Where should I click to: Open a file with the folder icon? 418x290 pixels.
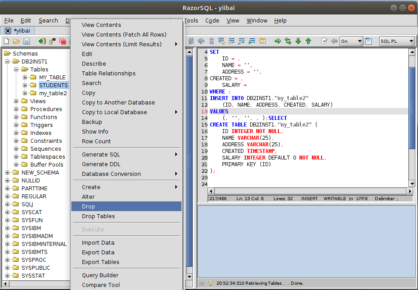[x=16, y=41]
